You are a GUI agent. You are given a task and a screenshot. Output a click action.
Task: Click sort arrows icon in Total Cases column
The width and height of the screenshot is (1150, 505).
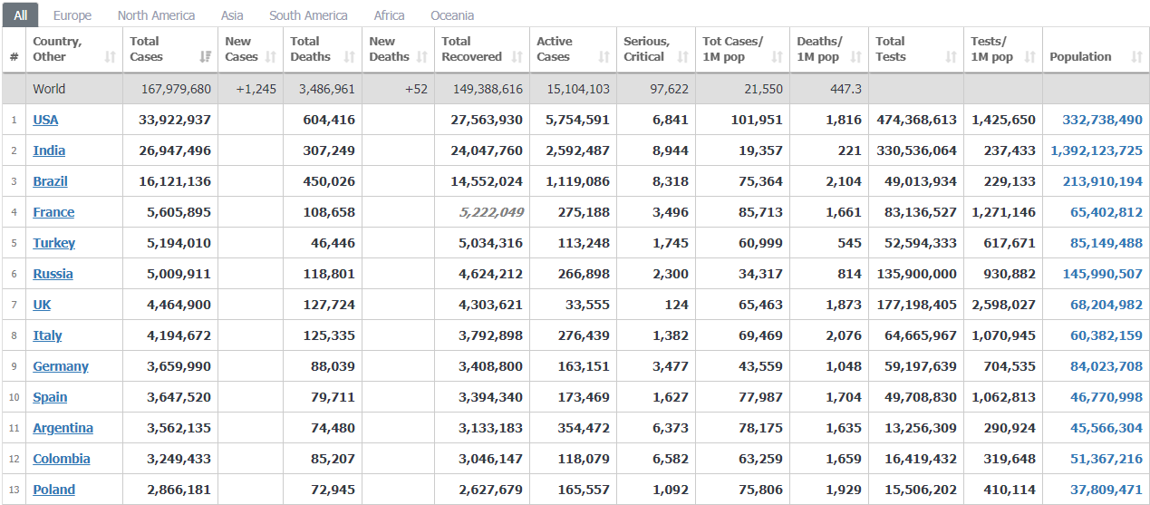click(205, 57)
